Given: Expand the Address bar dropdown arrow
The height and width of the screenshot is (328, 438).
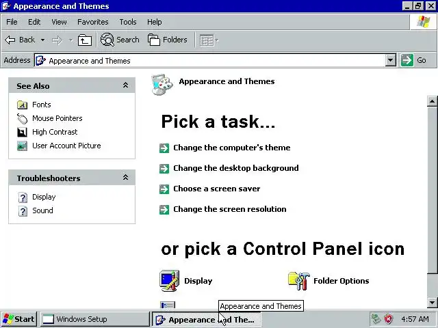Looking at the screenshot, I should point(391,60).
